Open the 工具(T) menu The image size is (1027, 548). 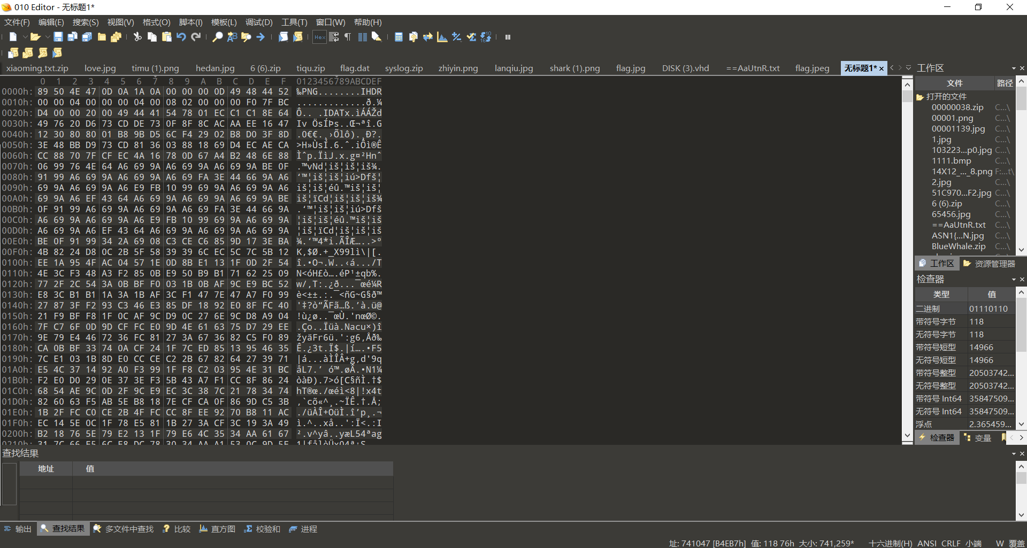click(294, 22)
